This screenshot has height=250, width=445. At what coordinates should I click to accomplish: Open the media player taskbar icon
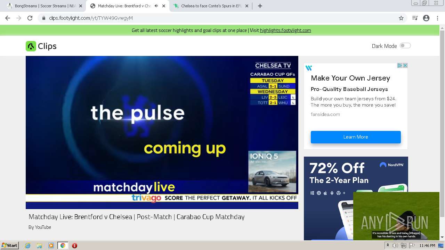coord(51,245)
